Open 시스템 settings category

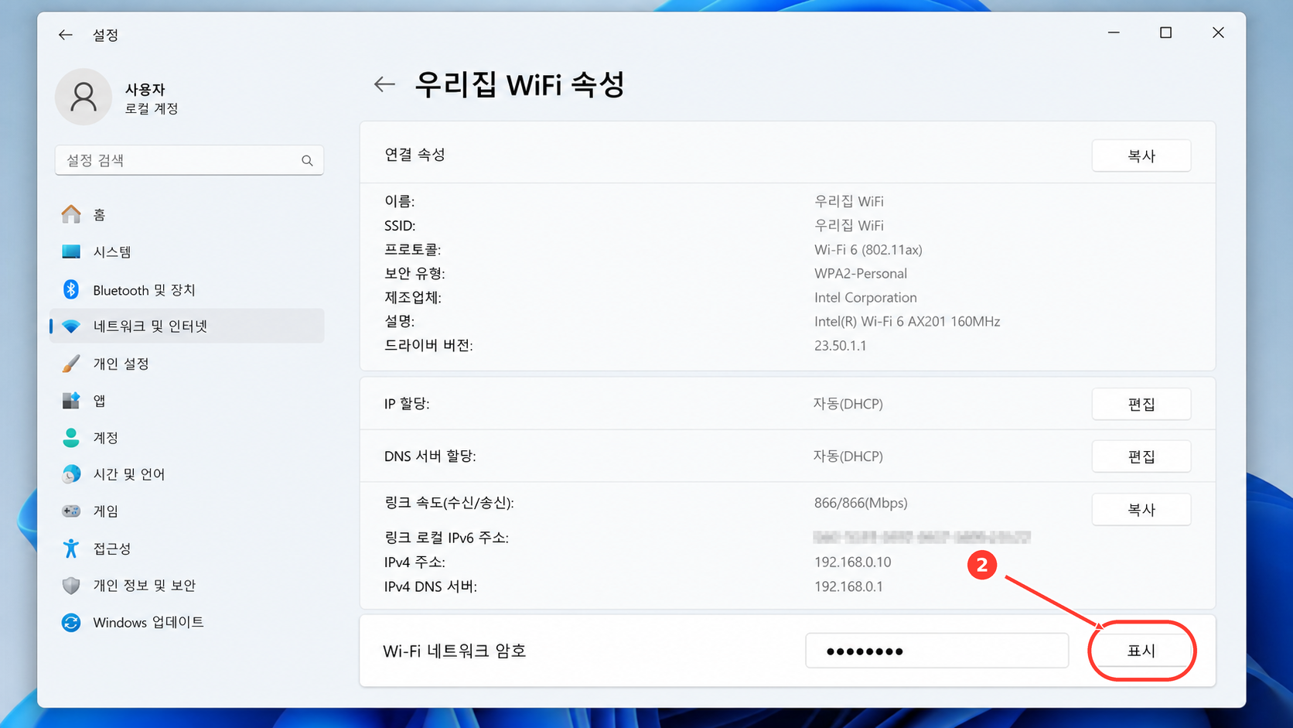[x=187, y=251]
